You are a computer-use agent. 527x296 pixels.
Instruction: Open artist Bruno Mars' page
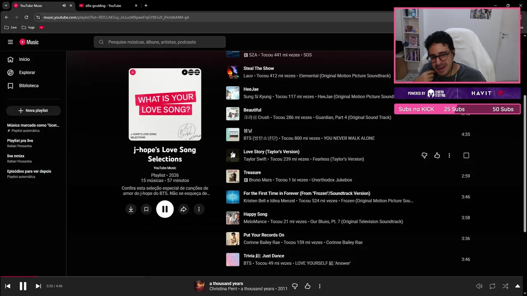[260, 180]
